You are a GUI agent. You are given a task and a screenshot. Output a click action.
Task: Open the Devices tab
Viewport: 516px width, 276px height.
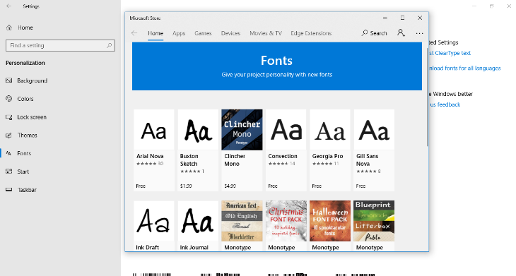tap(230, 33)
